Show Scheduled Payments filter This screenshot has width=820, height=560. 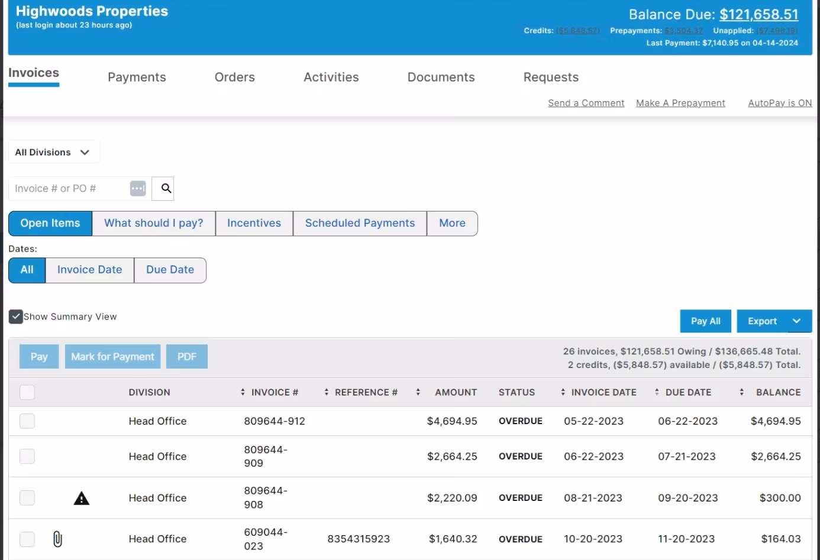[360, 223]
